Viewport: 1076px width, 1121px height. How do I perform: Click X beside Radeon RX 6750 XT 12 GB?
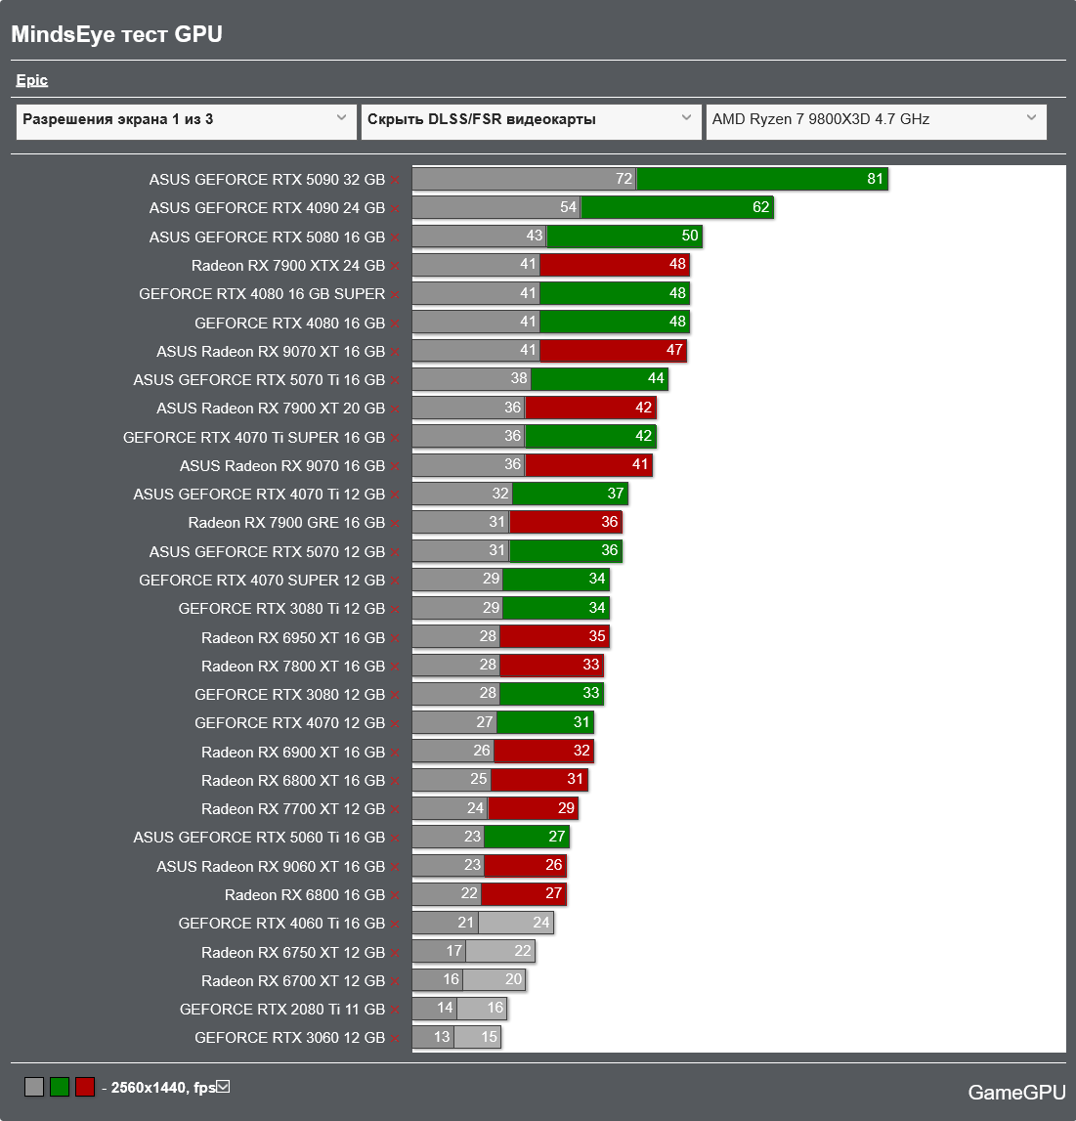coord(395,953)
